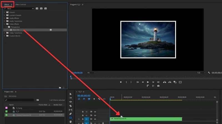Screen dimensions: 222x124
Task: Click the Go to Out point button
Action: pos(158,82)
